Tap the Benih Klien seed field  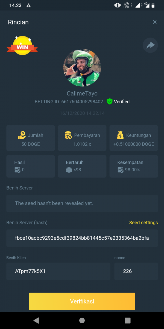(x=58, y=271)
